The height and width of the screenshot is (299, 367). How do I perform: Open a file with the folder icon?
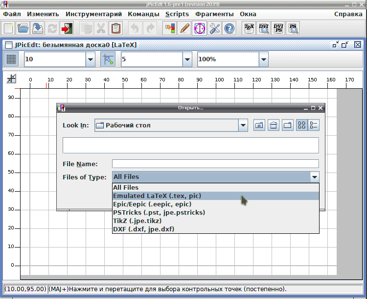click(23, 28)
